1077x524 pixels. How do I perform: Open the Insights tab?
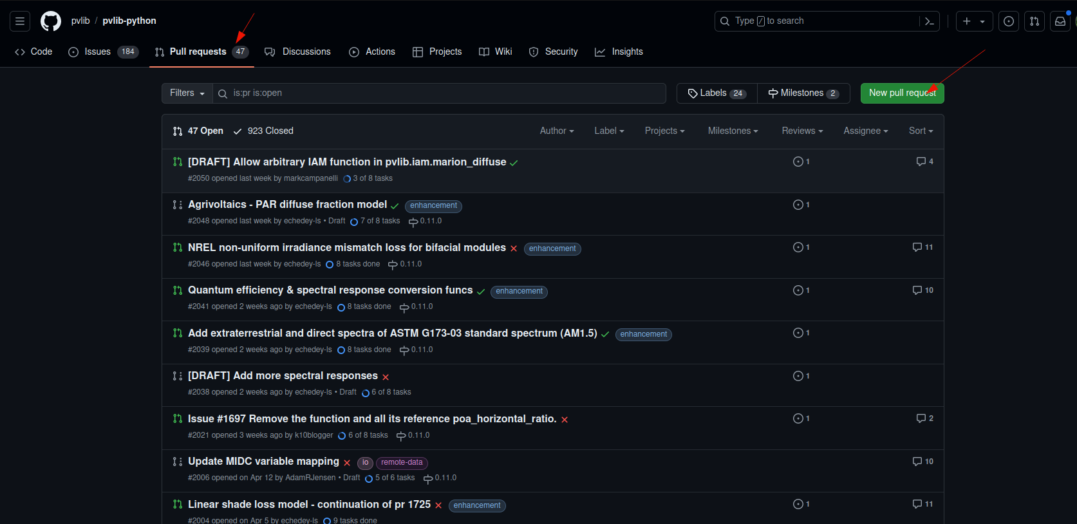619,52
